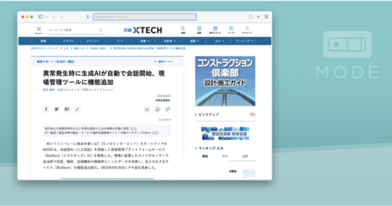
Task: Click the magnifier icon beside keyword search
Action: pyautogui.click(x=101, y=30)
